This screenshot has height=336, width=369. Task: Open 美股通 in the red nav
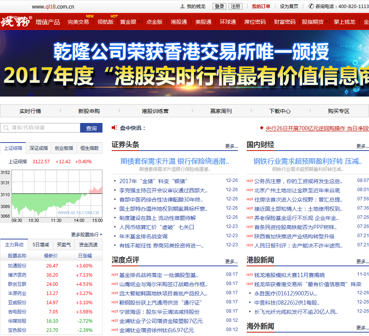click(x=203, y=22)
